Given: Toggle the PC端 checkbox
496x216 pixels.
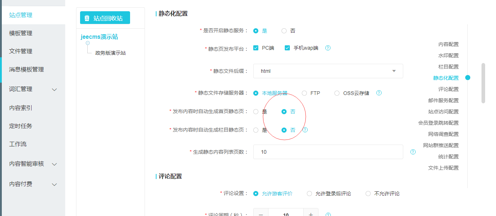Looking at the screenshot, I should (x=256, y=48).
